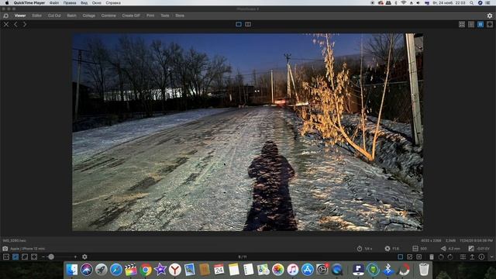Open the Store tab
Screen dimensions: 496x279
(180, 15)
